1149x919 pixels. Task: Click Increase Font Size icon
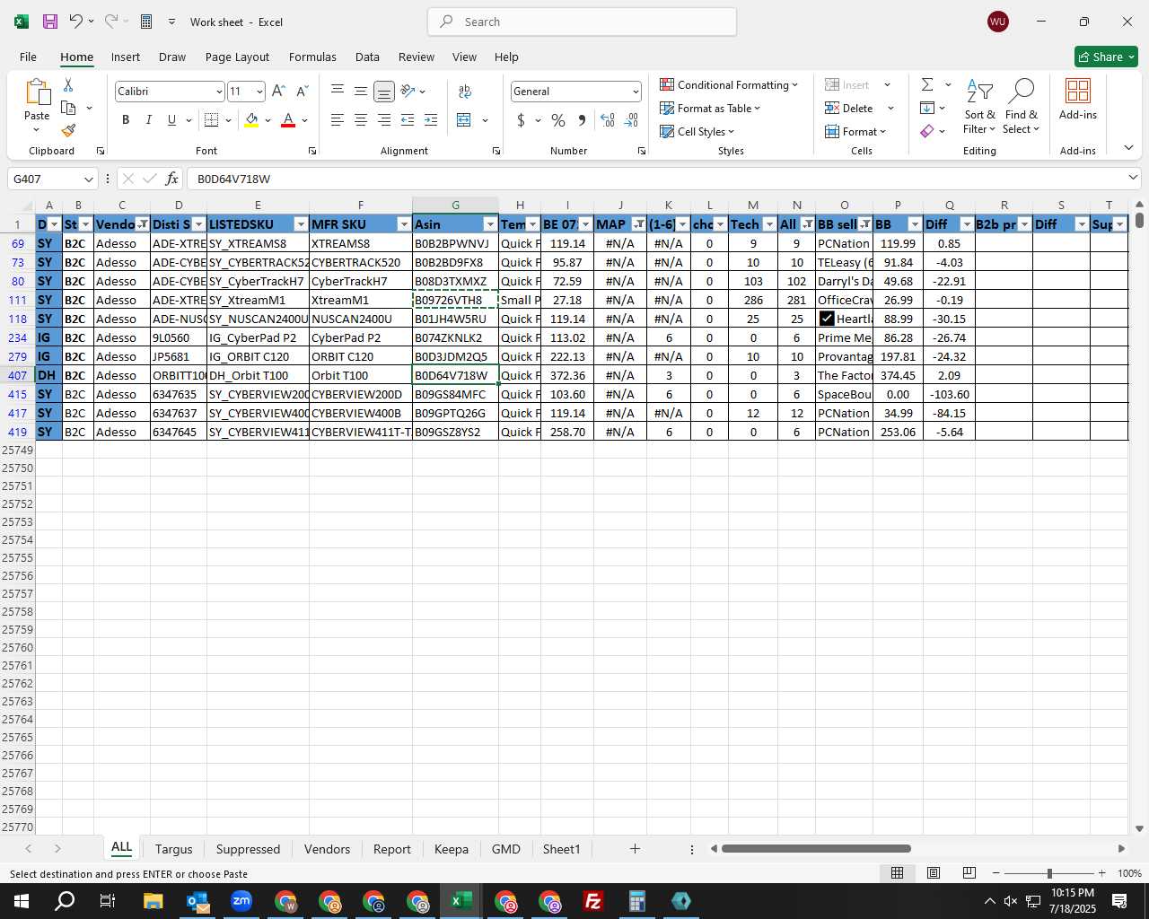click(278, 91)
